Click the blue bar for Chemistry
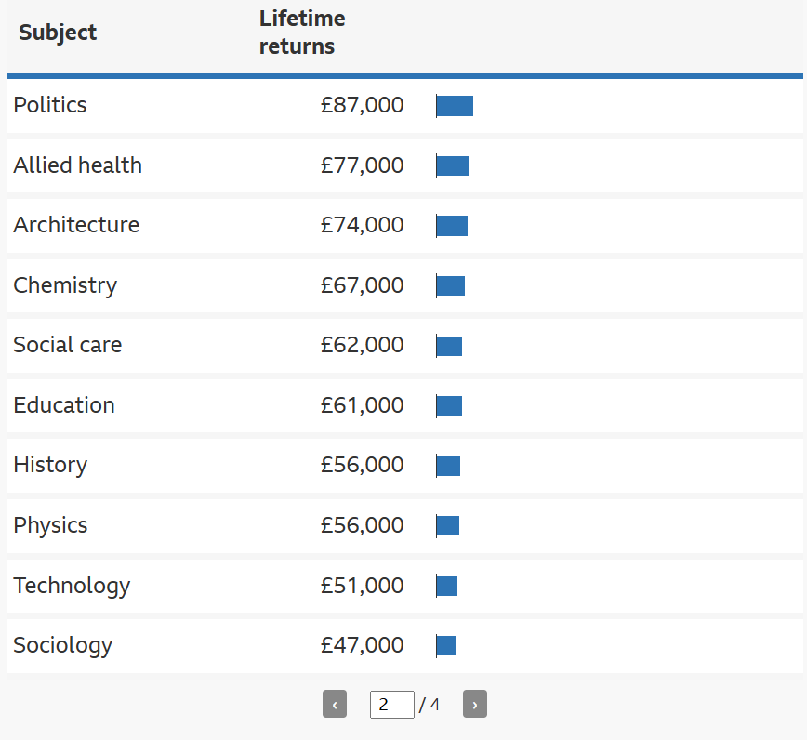The height and width of the screenshot is (740, 807). (x=450, y=286)
